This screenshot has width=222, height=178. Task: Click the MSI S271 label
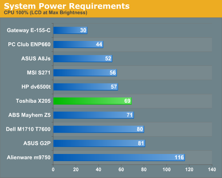[x=39, y=73]
